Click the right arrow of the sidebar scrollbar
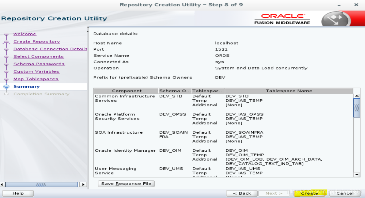The width and height of the screenshot is (365, 198). pyautogui.click(x=83, y=184)
